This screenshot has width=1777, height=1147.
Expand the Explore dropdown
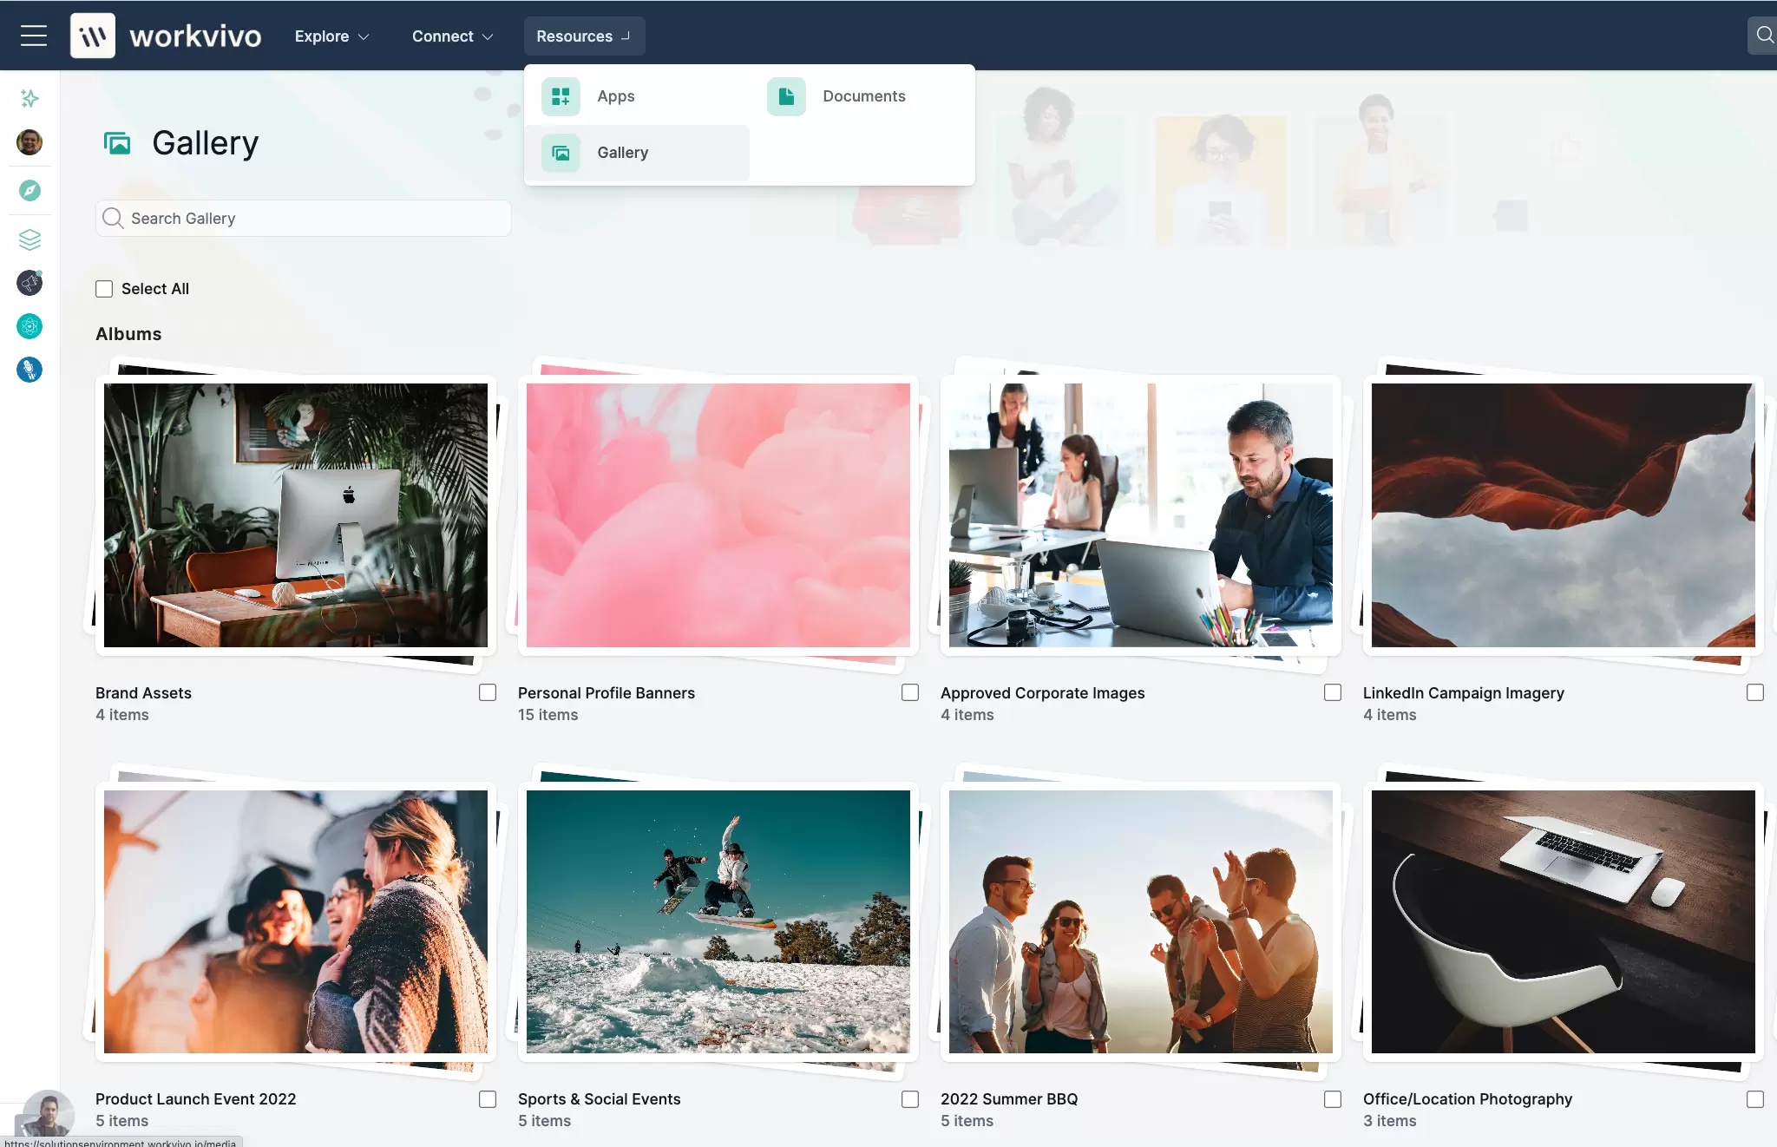331,36
